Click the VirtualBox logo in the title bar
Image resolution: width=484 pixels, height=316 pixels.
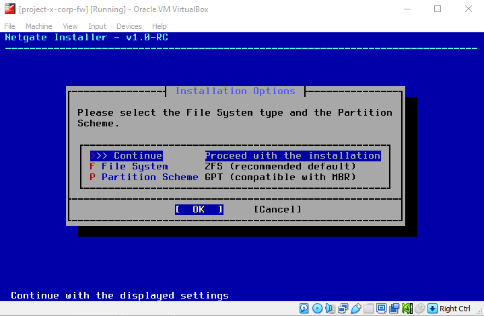[x=9, y=9]
